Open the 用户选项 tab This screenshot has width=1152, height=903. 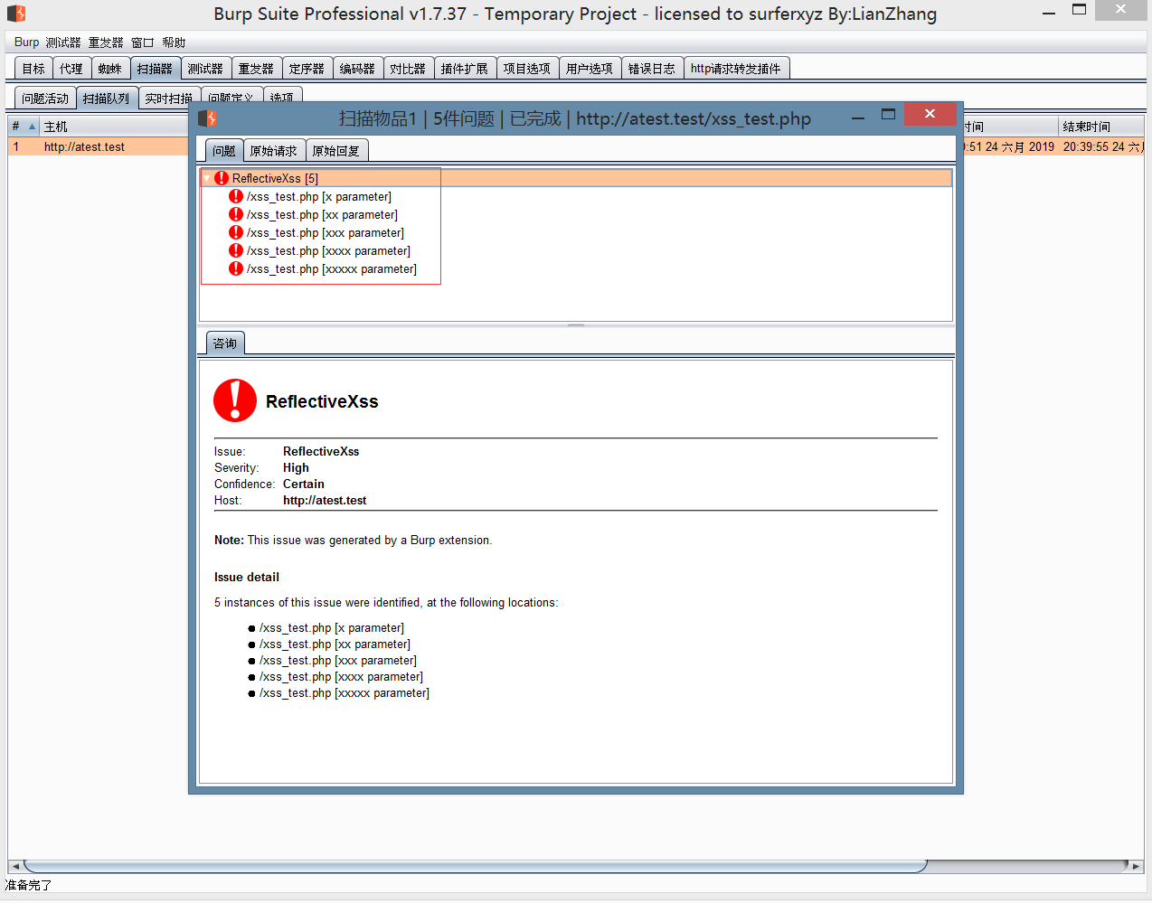(590, 69)
